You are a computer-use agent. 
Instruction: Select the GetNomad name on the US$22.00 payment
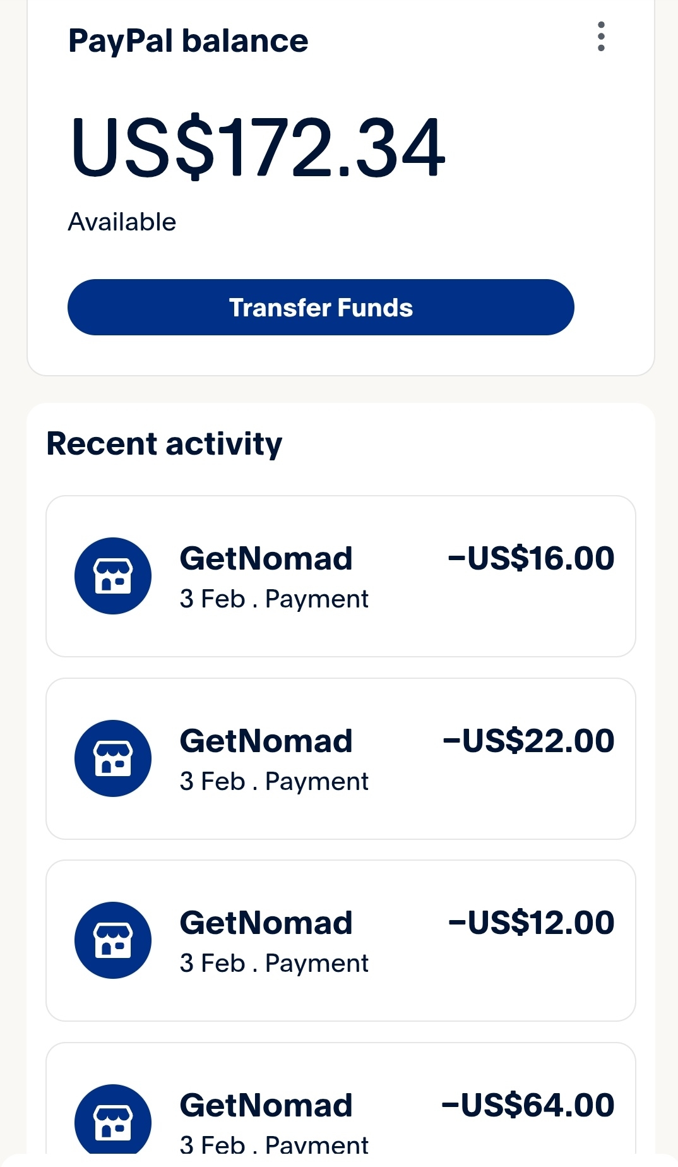point(266,741)
